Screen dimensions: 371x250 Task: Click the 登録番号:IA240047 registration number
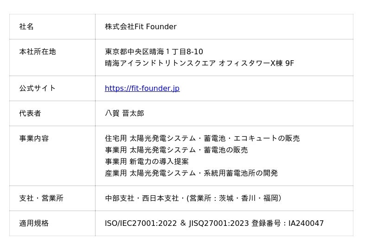coord(288,224)
